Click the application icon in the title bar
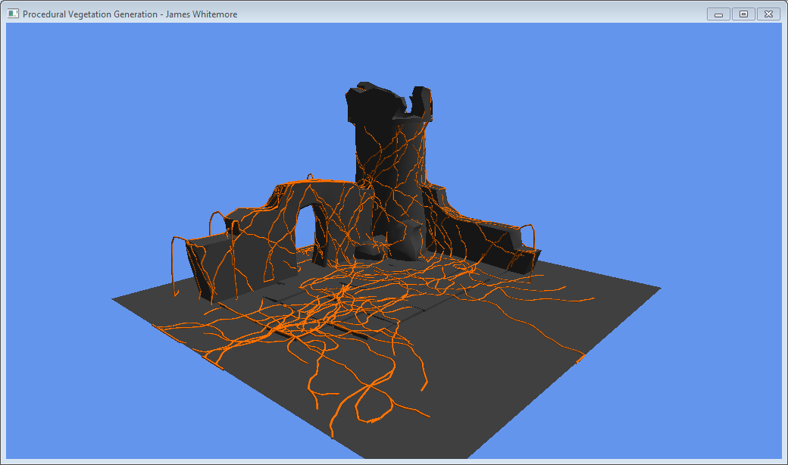Viewport: 788px width, 465px height. point(13,14)
